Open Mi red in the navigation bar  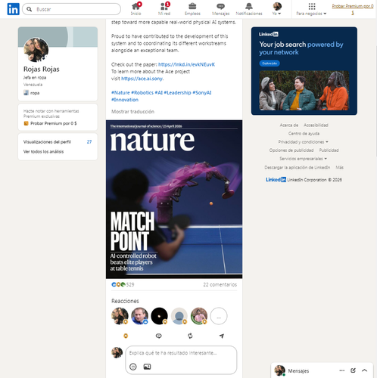tap(164, 9)
